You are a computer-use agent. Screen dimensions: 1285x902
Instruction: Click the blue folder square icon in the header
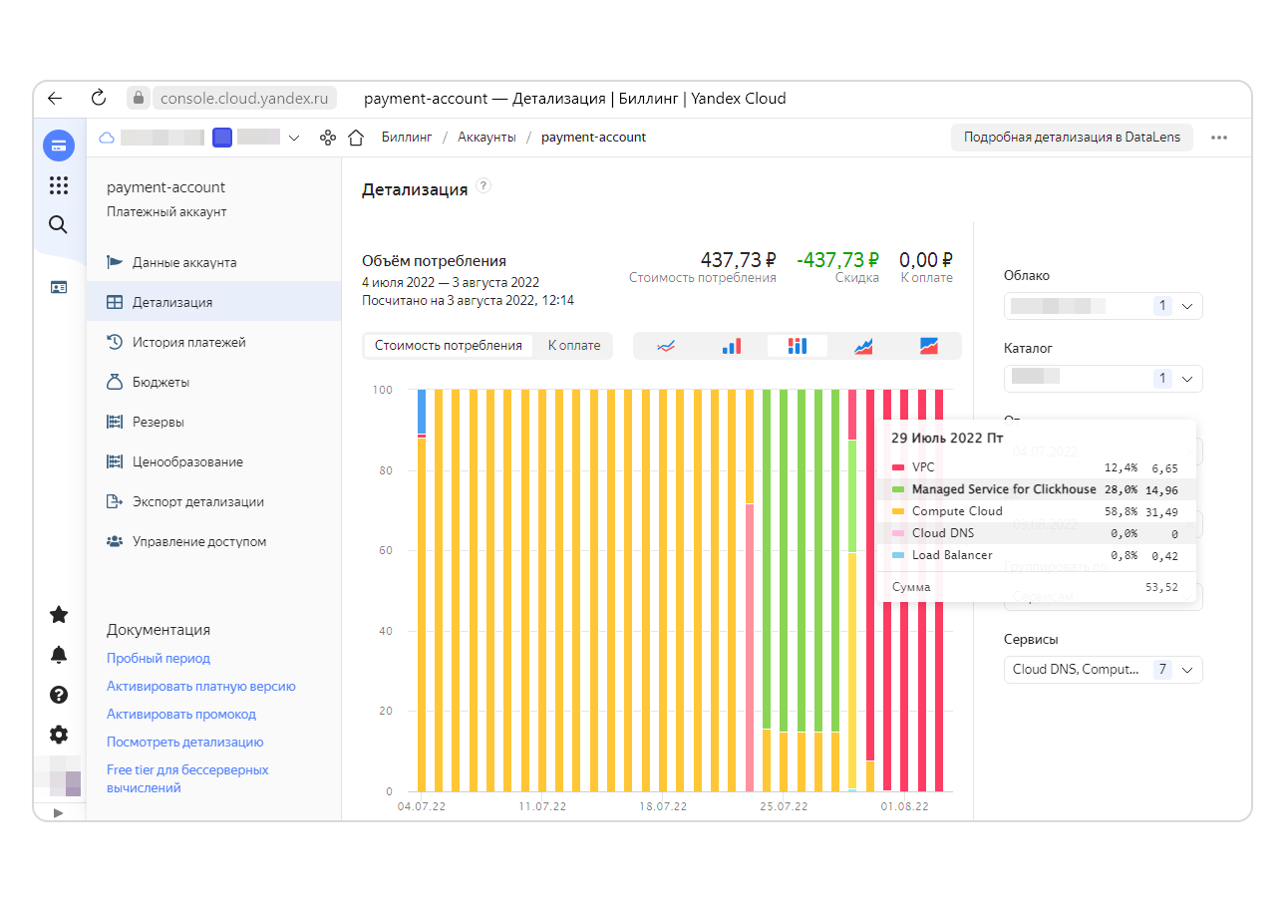point(222,138)
